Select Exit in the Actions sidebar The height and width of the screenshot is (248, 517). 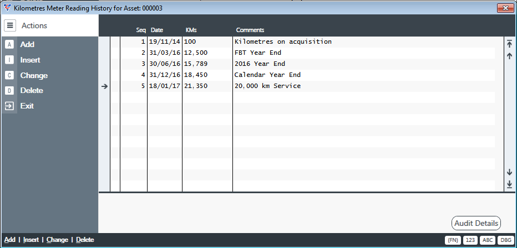coord(27,106)
